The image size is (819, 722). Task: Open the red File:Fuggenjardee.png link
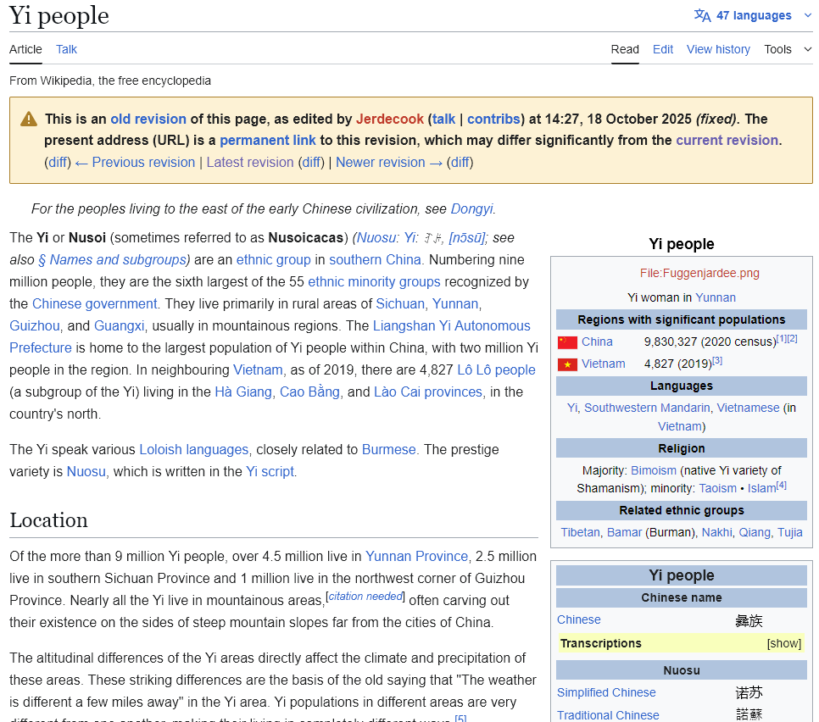pyautogui.click(x=699, y=273)
